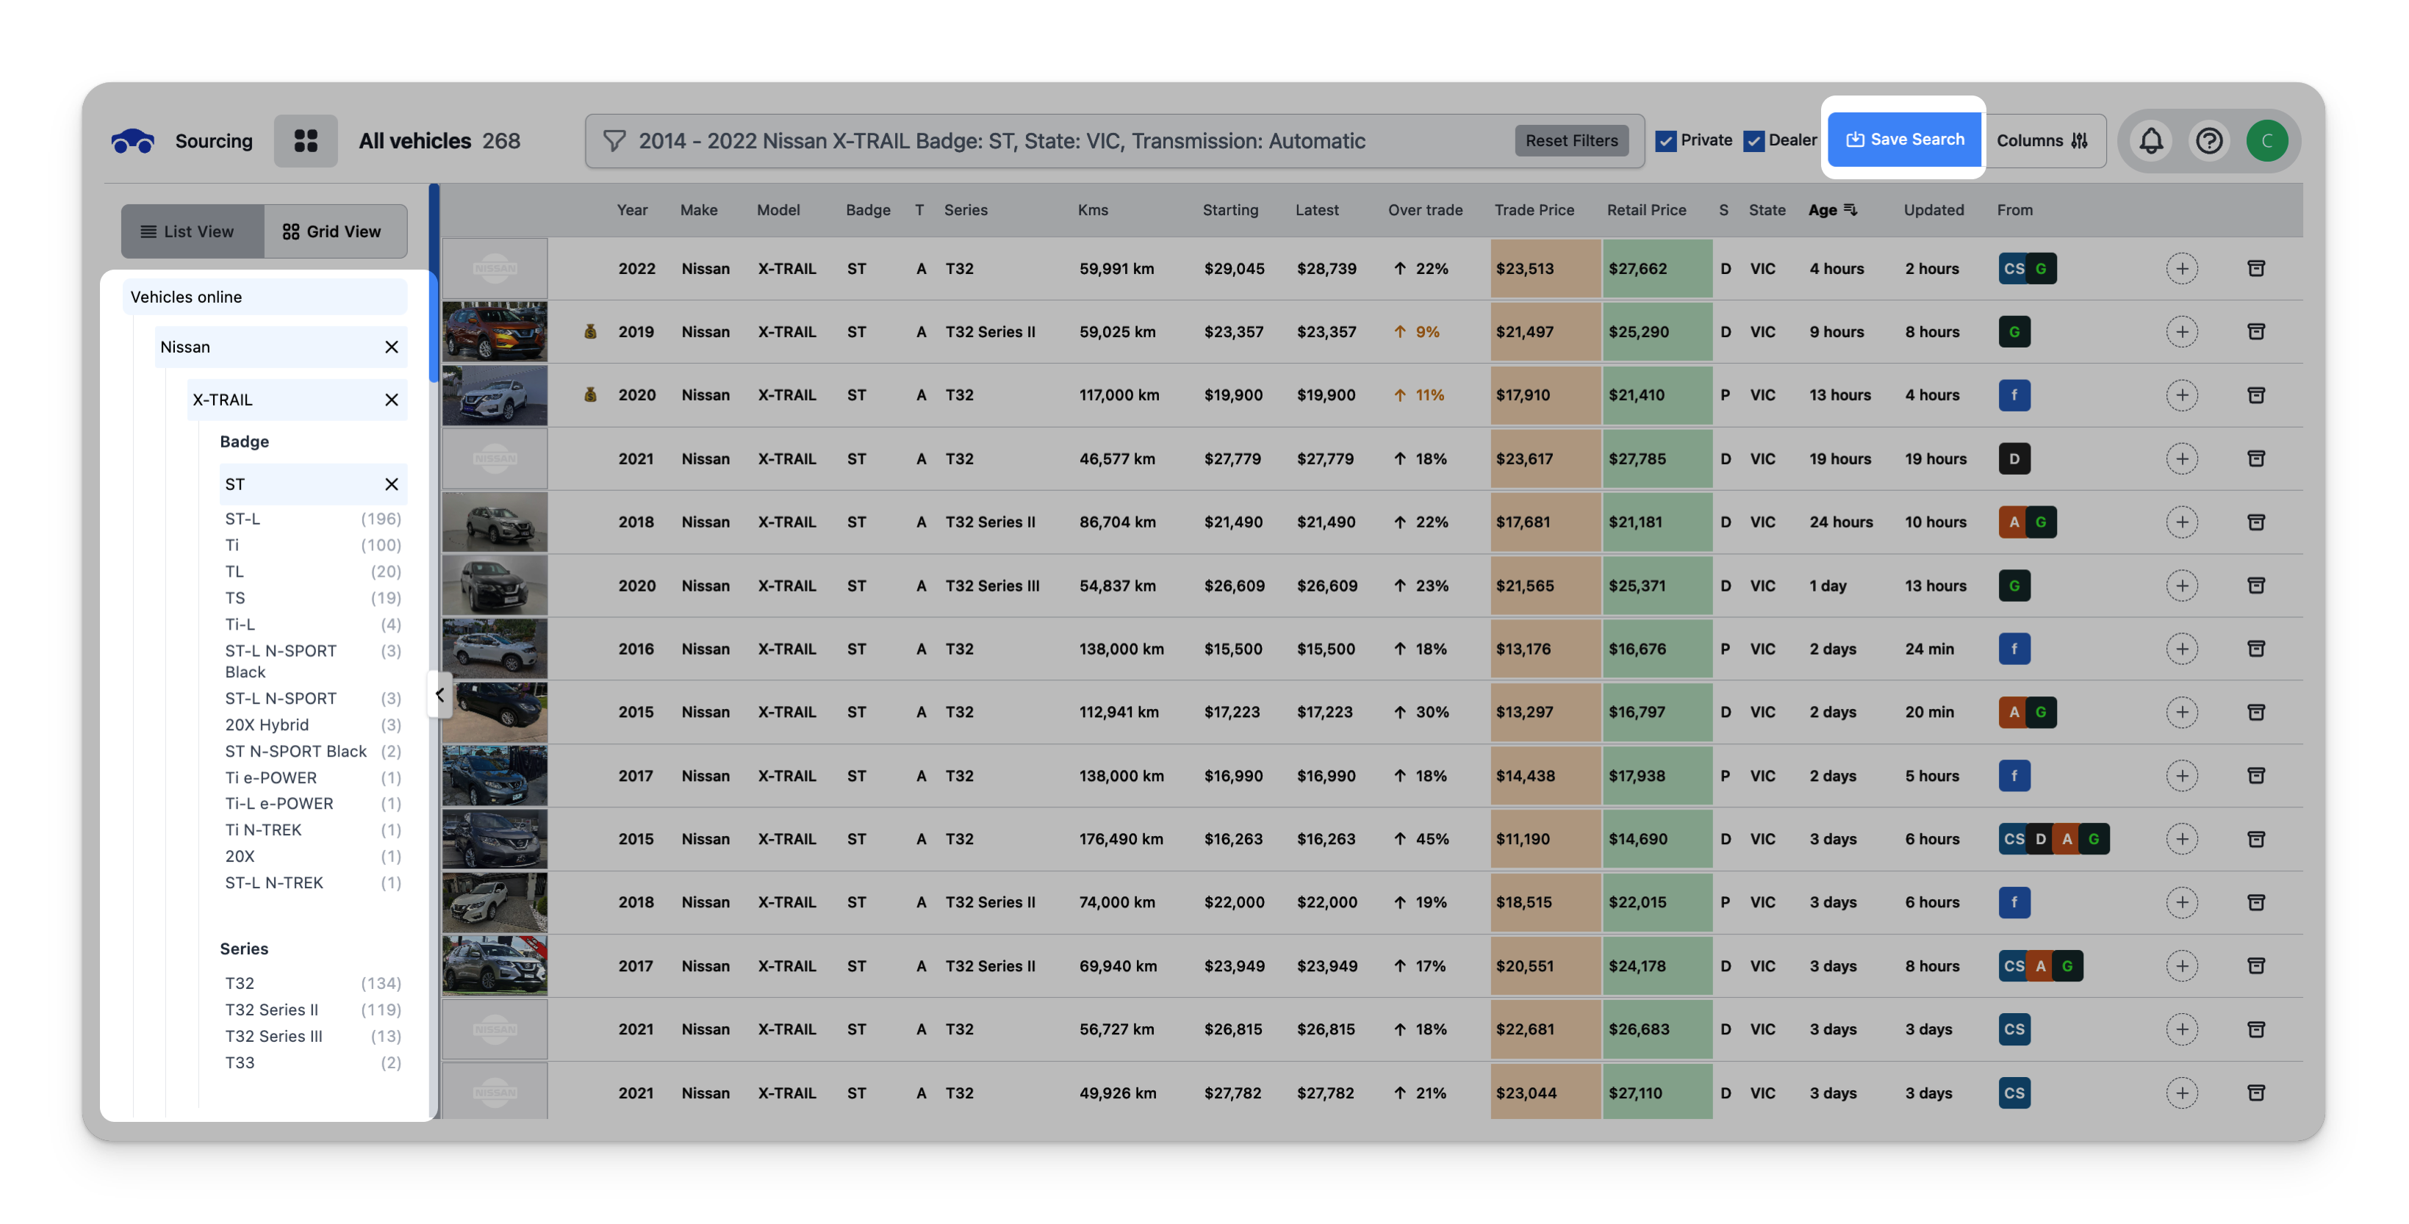Select the ST-L badge filter option
2409x1224 pixels.
(x=243, y=519)
